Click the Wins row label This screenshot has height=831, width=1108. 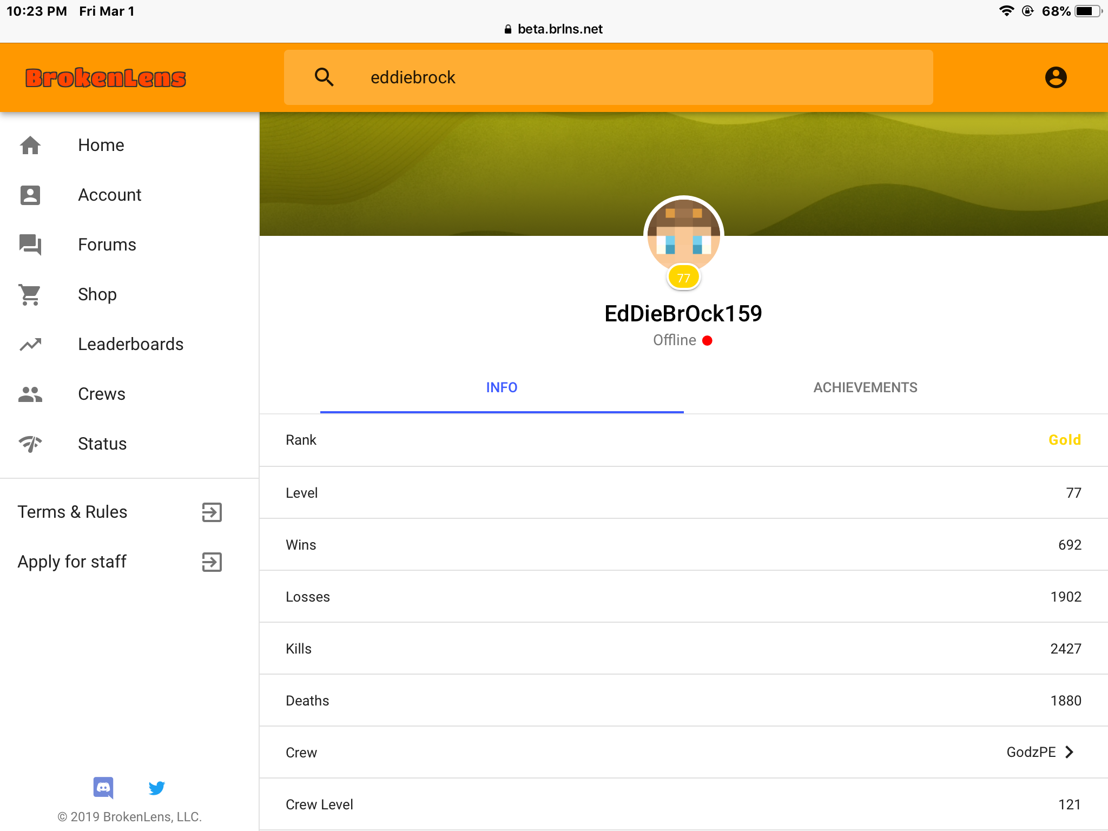(x=301, y=545)
